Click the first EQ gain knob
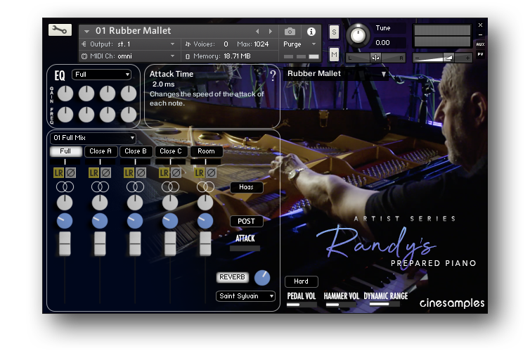530x356 pixels. (x=65, y=94)
